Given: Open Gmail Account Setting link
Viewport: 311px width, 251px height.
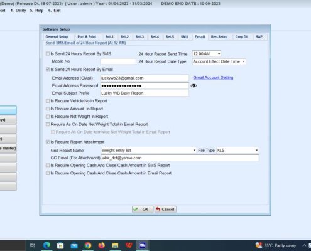Looking at the screenshot, I should coord(213,77).
